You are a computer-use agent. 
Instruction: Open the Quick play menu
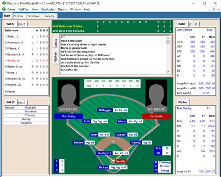click(48, 9)
